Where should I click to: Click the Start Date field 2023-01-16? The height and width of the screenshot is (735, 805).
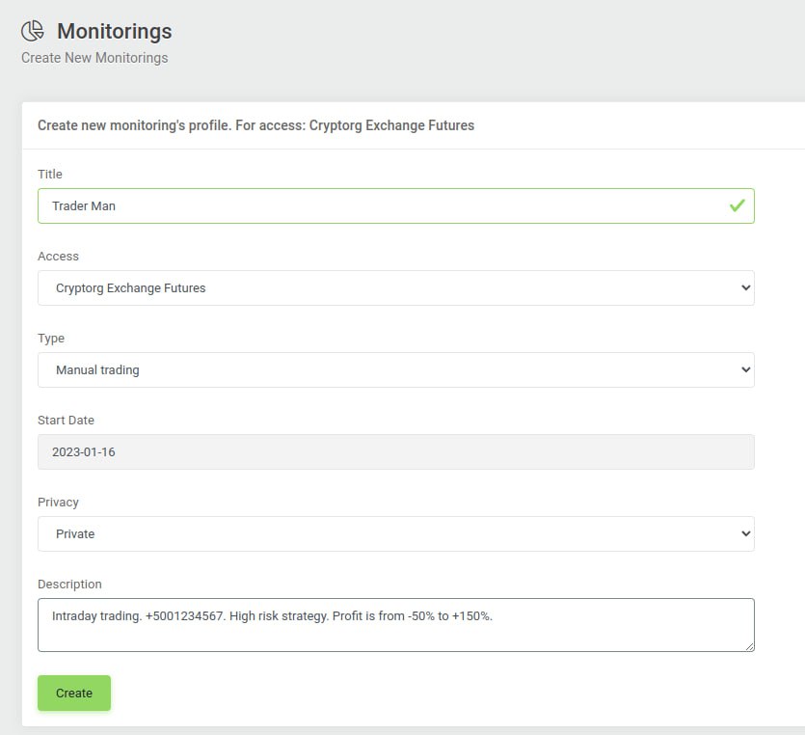click(396, 452)
